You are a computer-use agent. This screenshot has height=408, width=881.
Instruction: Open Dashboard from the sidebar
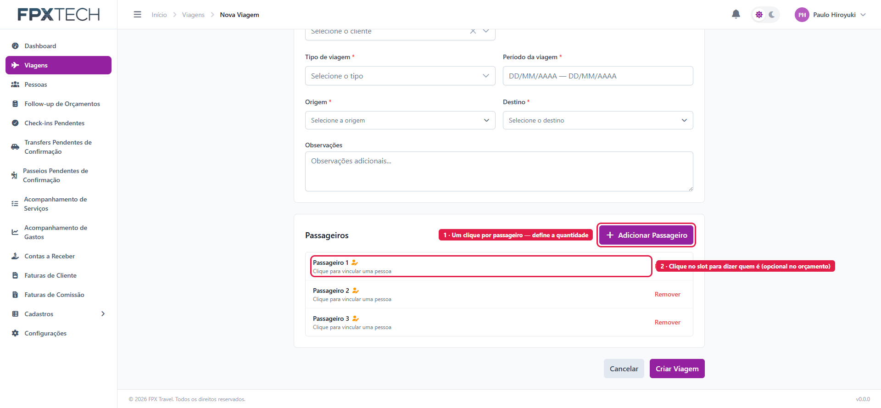[58, 46]
